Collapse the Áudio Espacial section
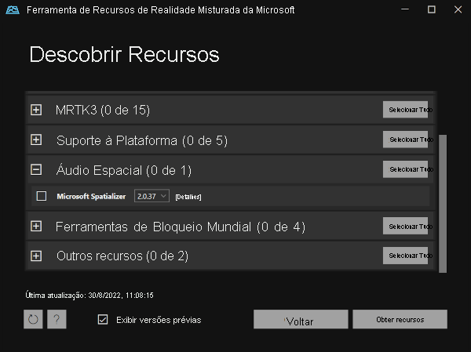The width and height of the screenshot is (471, 352). [36, 169]
